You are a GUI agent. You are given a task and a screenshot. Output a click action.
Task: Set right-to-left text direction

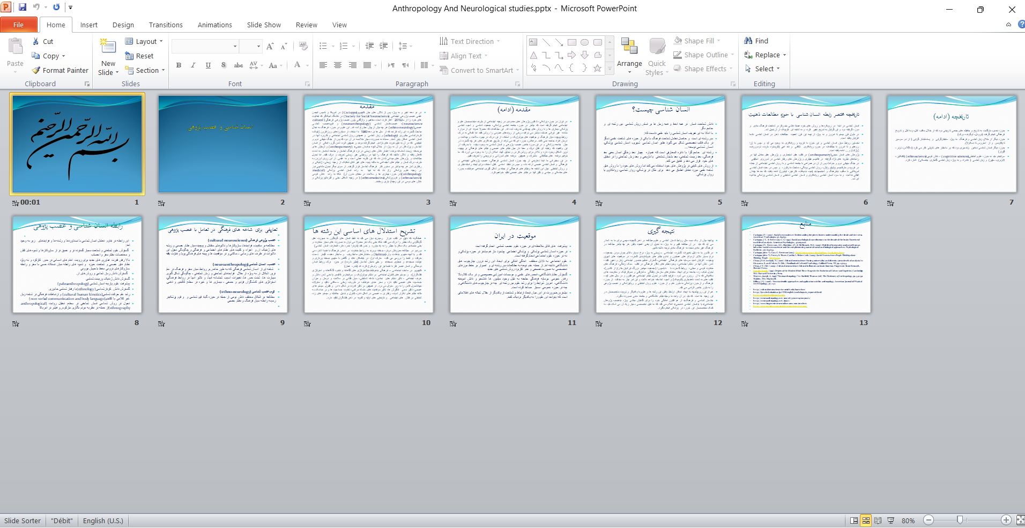click(406, 65)
